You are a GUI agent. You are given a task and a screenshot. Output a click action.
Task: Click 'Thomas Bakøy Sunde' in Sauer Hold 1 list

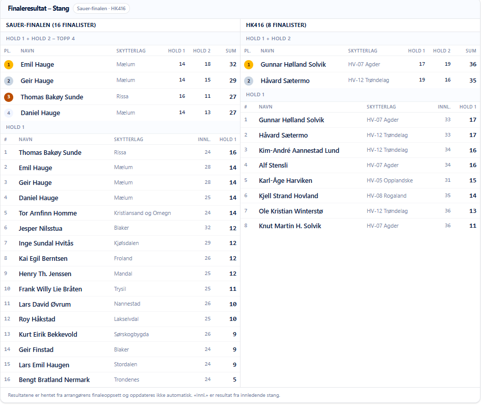tap(50, 152)
